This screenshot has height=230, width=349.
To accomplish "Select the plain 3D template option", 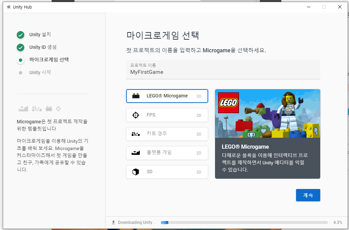I will pyautogui.click(x=167, y=172).
